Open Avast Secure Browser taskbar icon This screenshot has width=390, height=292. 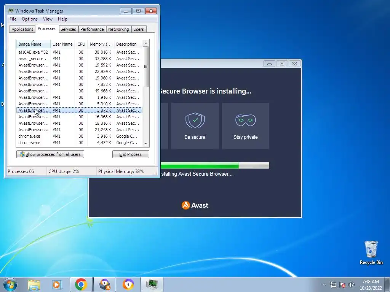point(128,284)
